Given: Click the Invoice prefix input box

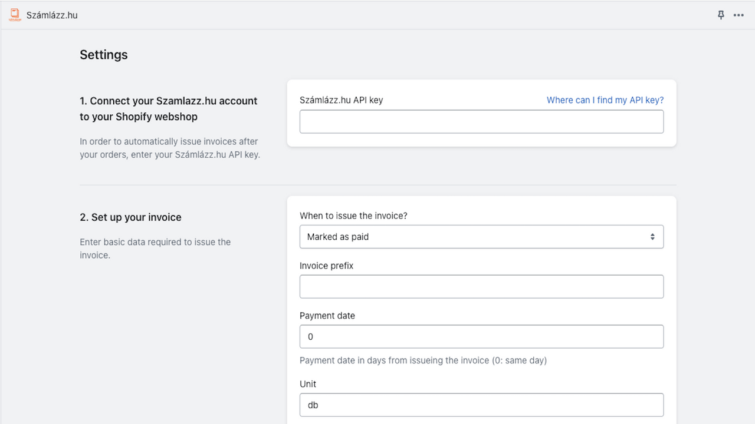Looking at the screenshot, I should click(481, 286).
